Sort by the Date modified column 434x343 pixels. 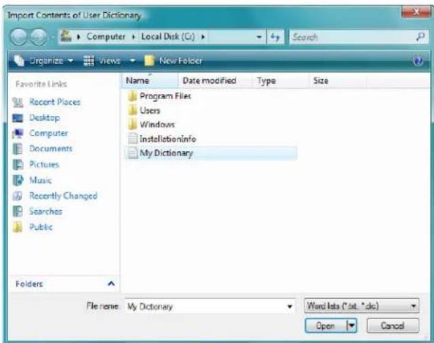(x=215, y=81)
